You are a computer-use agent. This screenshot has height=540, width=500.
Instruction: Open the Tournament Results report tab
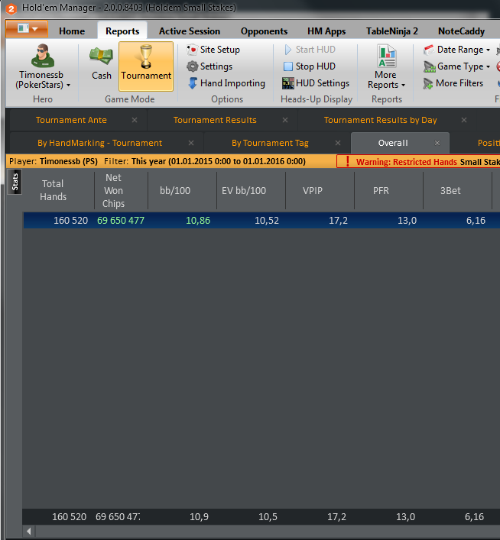[215, 120]
